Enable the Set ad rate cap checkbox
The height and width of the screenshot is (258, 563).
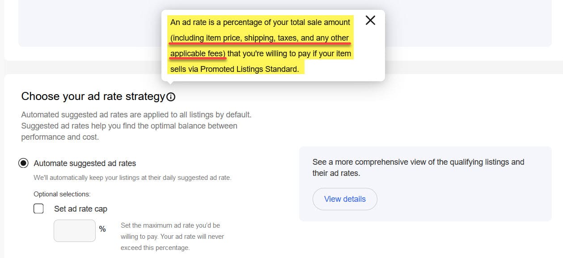pos(39,208)
